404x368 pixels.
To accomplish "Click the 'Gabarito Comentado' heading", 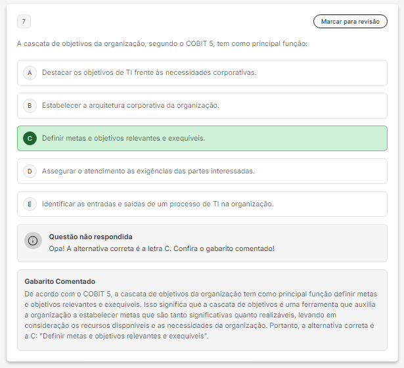I will coord(60,281).
